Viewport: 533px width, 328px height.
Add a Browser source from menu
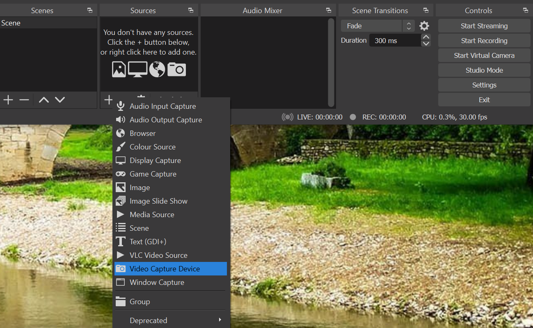coord(142,133)
